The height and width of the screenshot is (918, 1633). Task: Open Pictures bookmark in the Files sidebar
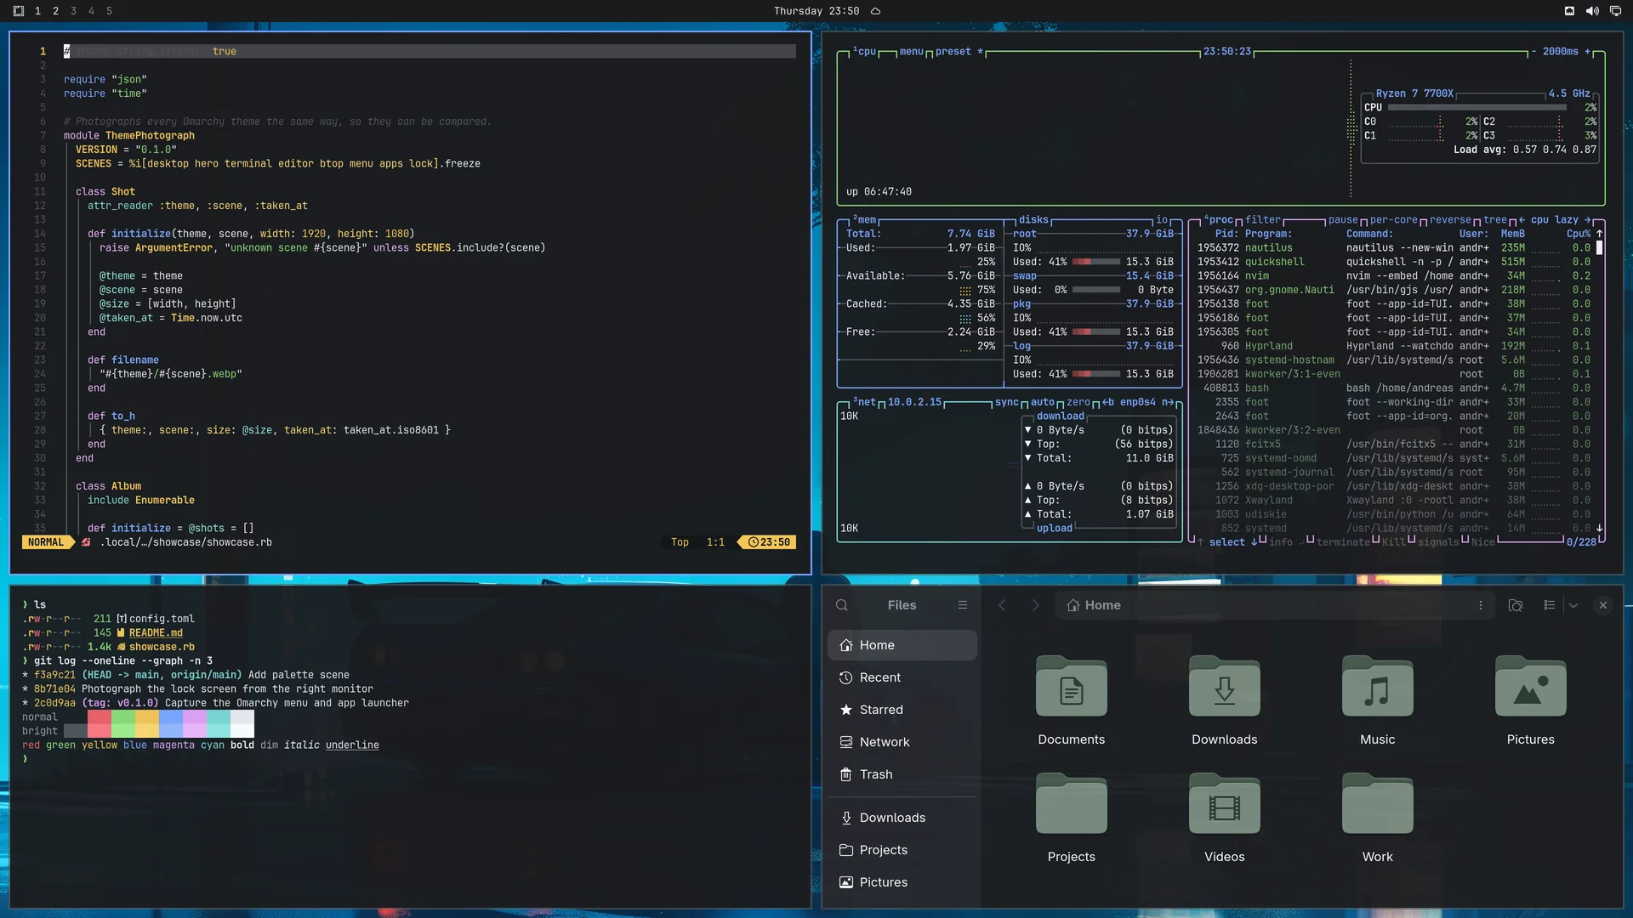coord(902,882)
